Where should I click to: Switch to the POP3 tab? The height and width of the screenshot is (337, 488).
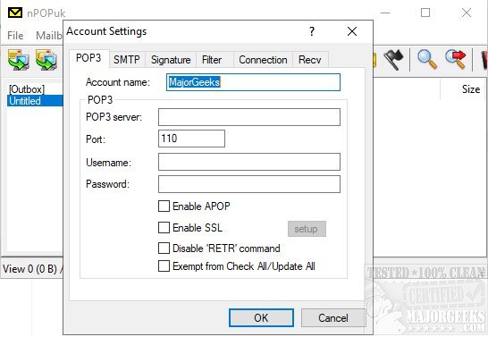[88, 58]
